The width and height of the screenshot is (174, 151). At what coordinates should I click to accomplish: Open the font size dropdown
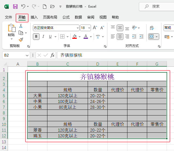click(x=89, y=28)
